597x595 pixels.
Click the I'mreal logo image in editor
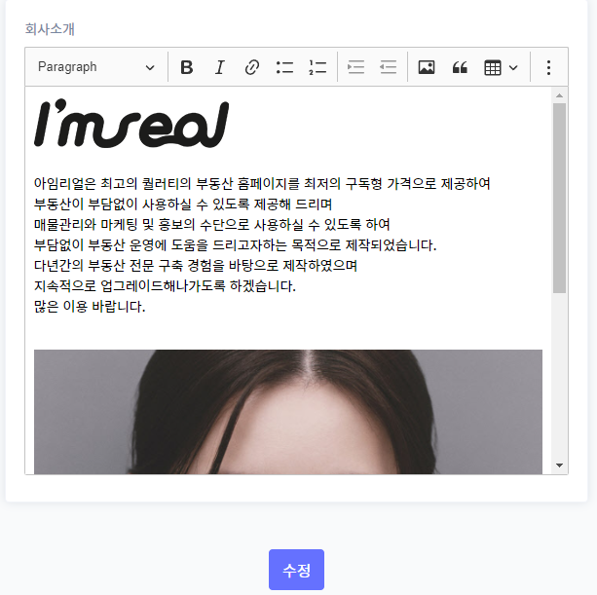click(x=131, y=124)
